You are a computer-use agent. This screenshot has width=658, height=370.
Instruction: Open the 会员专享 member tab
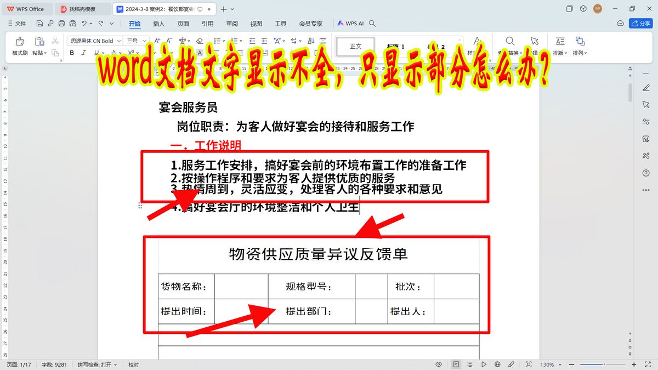(311, 24)
